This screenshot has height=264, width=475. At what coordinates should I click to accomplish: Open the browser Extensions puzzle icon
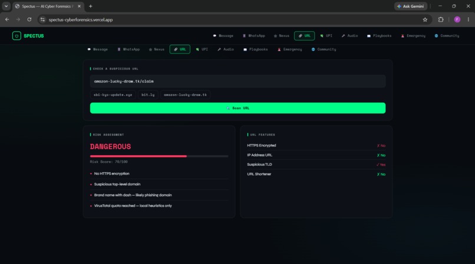(x=441, y=19)
